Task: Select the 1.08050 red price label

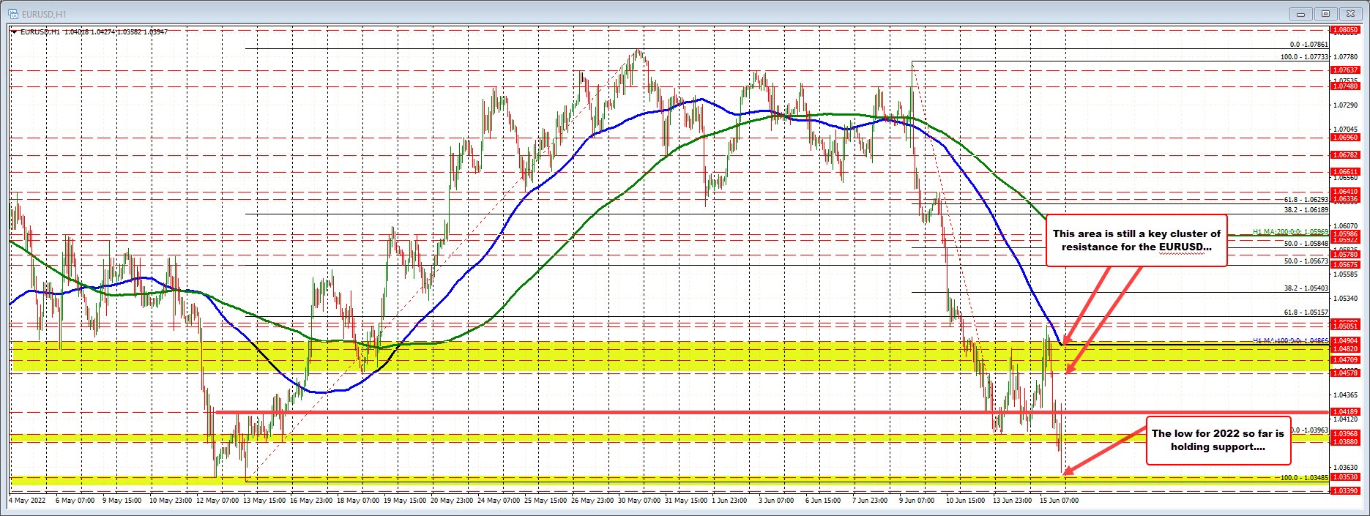Action: [1346, 31]
